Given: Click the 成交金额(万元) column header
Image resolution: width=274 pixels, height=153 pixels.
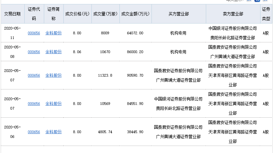Looking at the screenshot, I should click(x=135, y=14).
